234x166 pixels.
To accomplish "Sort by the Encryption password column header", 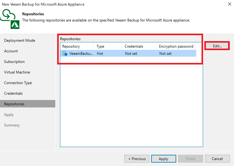I will tap(176, 46).
